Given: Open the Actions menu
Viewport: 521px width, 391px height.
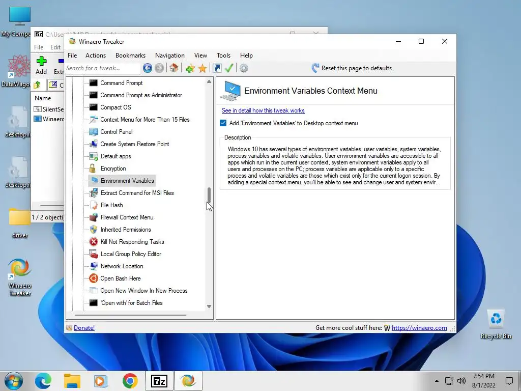Looking at the screenshot, I should click(x=95, y=55).
